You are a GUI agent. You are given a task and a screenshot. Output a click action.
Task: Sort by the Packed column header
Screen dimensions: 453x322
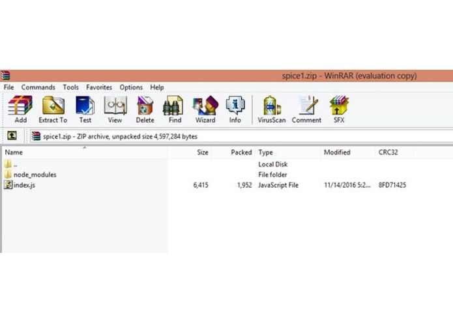[233, 152]
